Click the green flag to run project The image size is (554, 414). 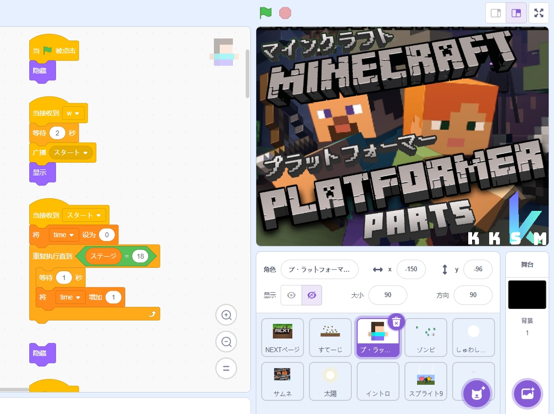[266, 13]
